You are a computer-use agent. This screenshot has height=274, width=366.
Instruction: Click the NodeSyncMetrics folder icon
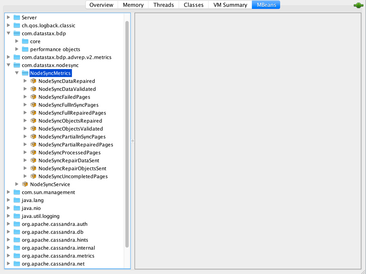click(x=25, y=73)
